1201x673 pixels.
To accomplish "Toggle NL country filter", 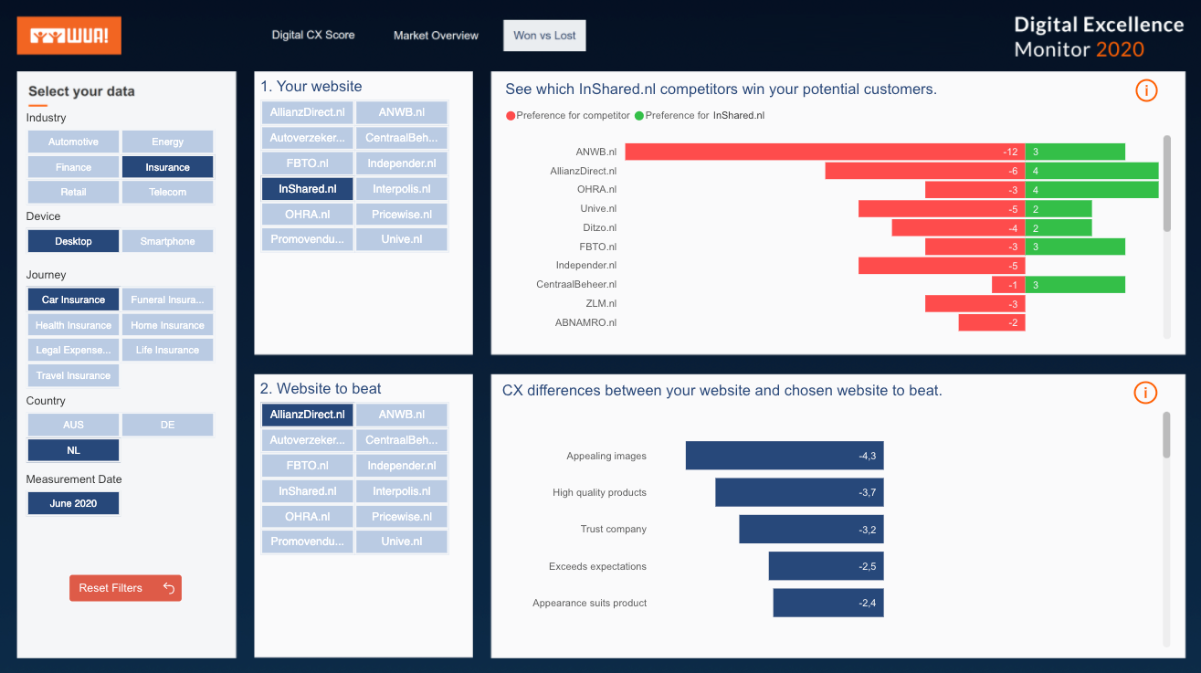I will [73, 450].
